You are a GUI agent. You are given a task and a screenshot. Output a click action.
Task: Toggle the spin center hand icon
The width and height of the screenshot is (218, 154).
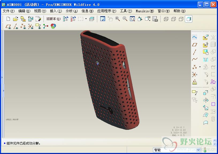pyautogui.click(x=110, y=19)
